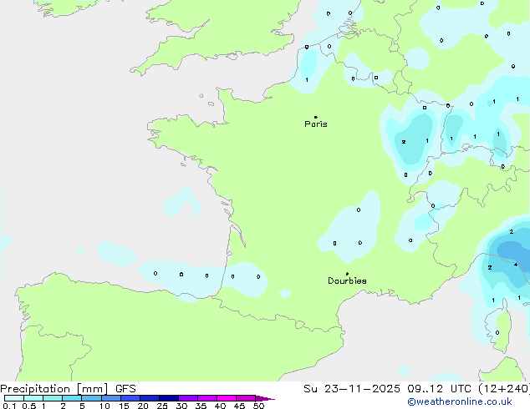Screen dimensions: 530x409
Task: Click the 10–15 mm legend swatch
Action: point(110,398)
